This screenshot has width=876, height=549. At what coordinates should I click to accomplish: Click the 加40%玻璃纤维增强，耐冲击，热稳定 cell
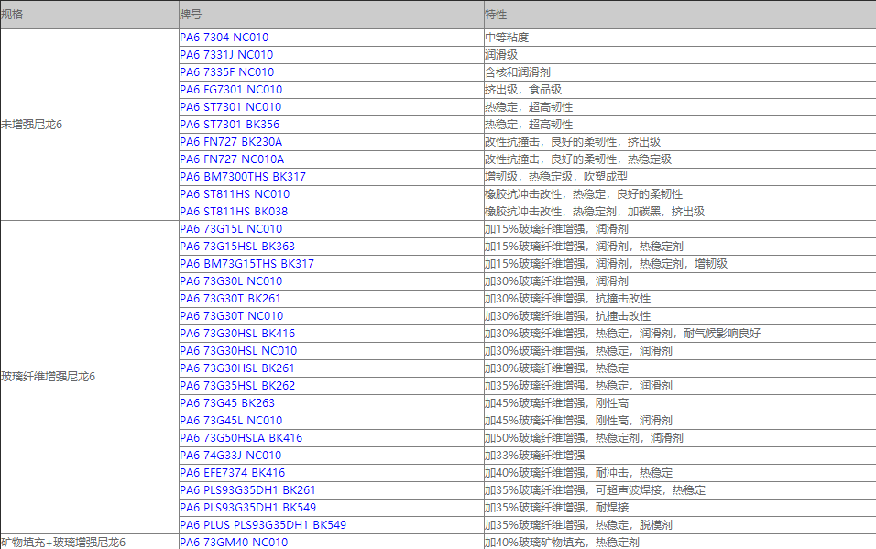[x=680, y=472]
